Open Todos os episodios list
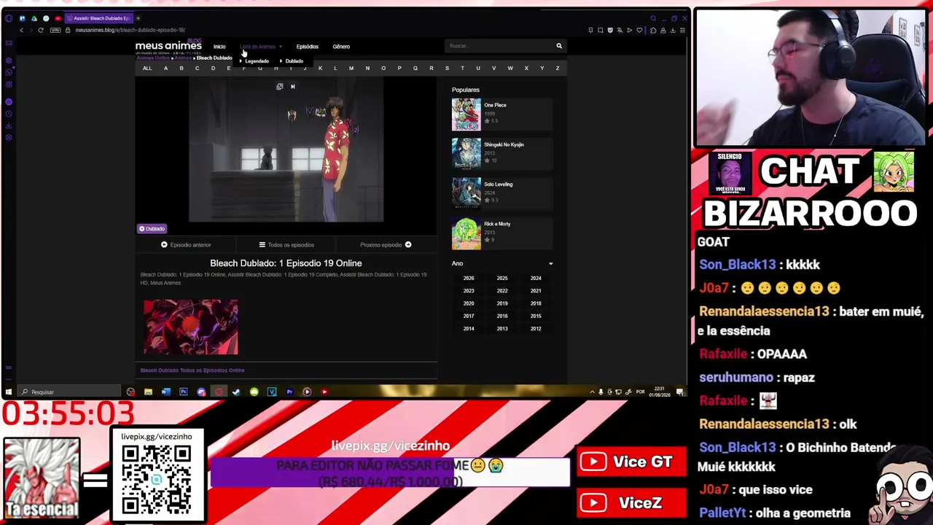Viewport: 933px width, 525px height. (x=286, y=245)
